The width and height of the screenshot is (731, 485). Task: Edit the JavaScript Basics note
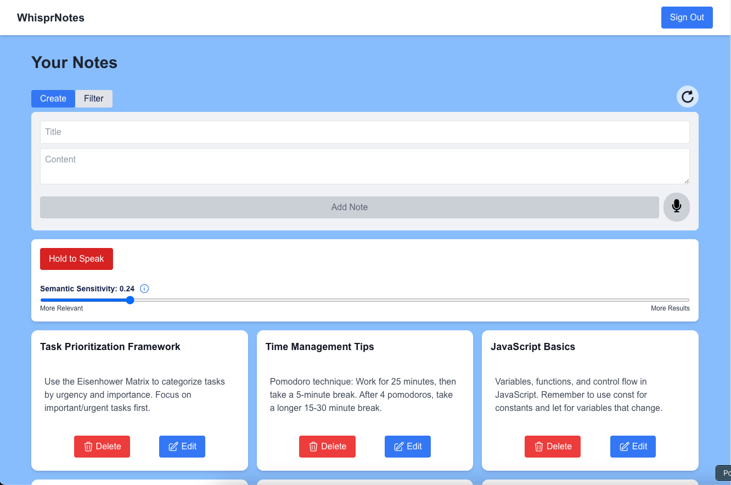tap(633, 447)
